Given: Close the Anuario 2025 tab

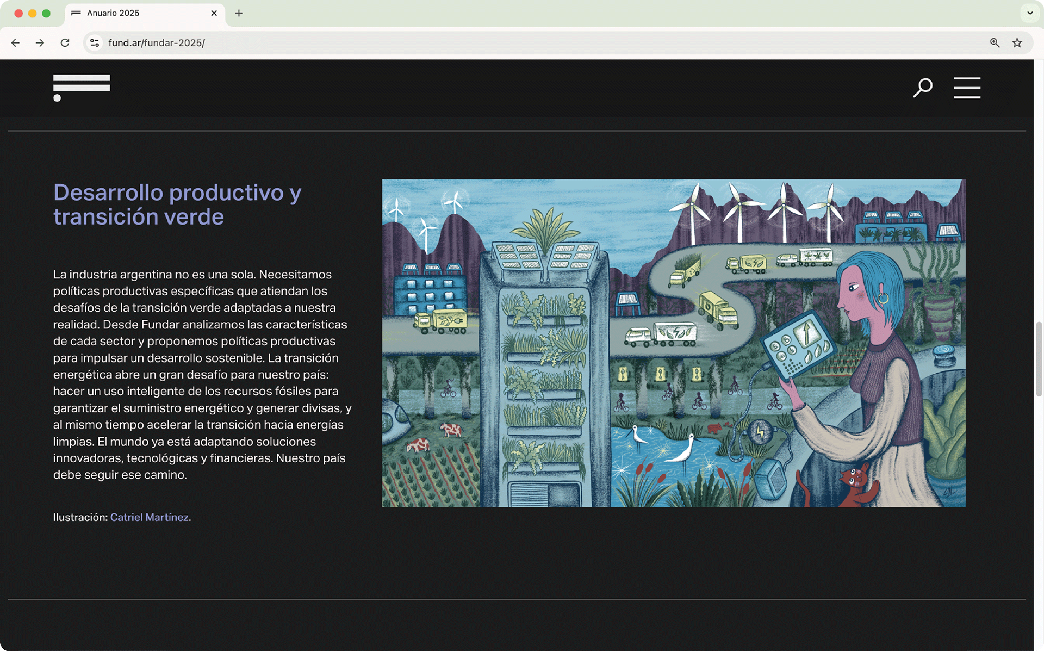Looking at the screenshot, I should coord(214,13).
